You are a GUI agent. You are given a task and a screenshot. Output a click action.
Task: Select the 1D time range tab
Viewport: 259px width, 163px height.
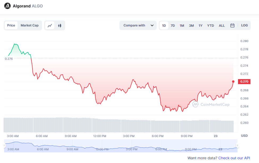click(x=164, y=26)
